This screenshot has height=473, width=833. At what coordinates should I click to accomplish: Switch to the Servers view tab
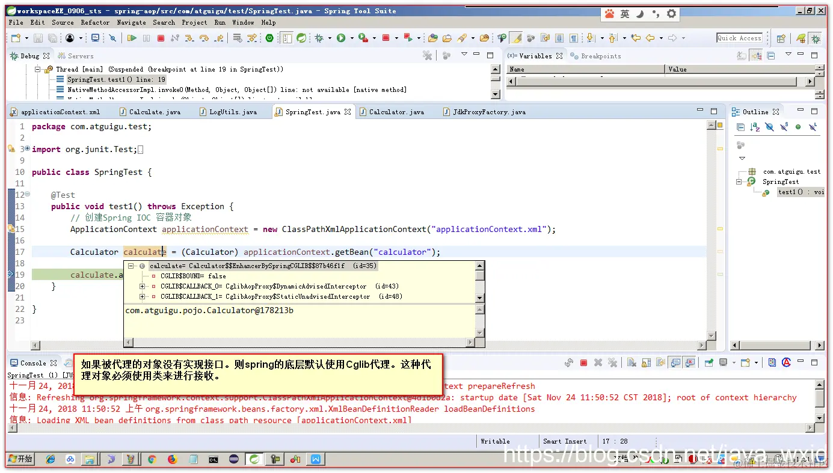click(76, 56)
